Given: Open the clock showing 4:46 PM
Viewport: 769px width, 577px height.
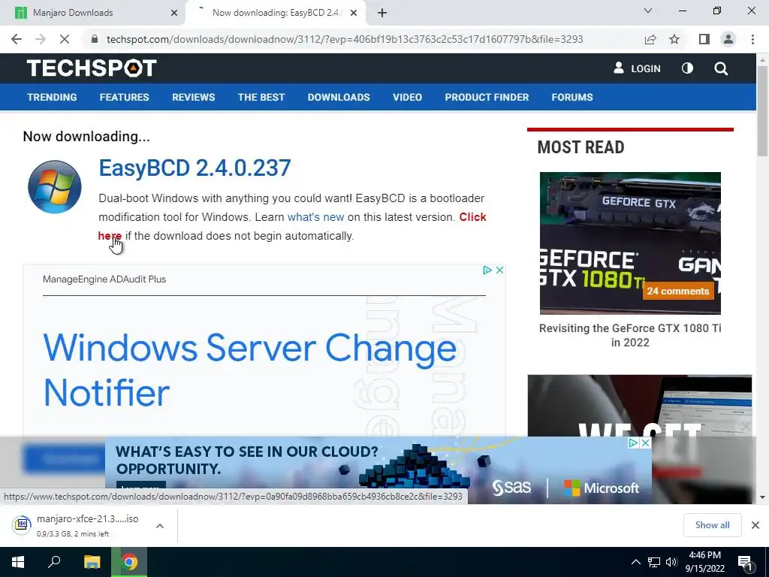Looking at the screenshot, I should click(704, 562).
